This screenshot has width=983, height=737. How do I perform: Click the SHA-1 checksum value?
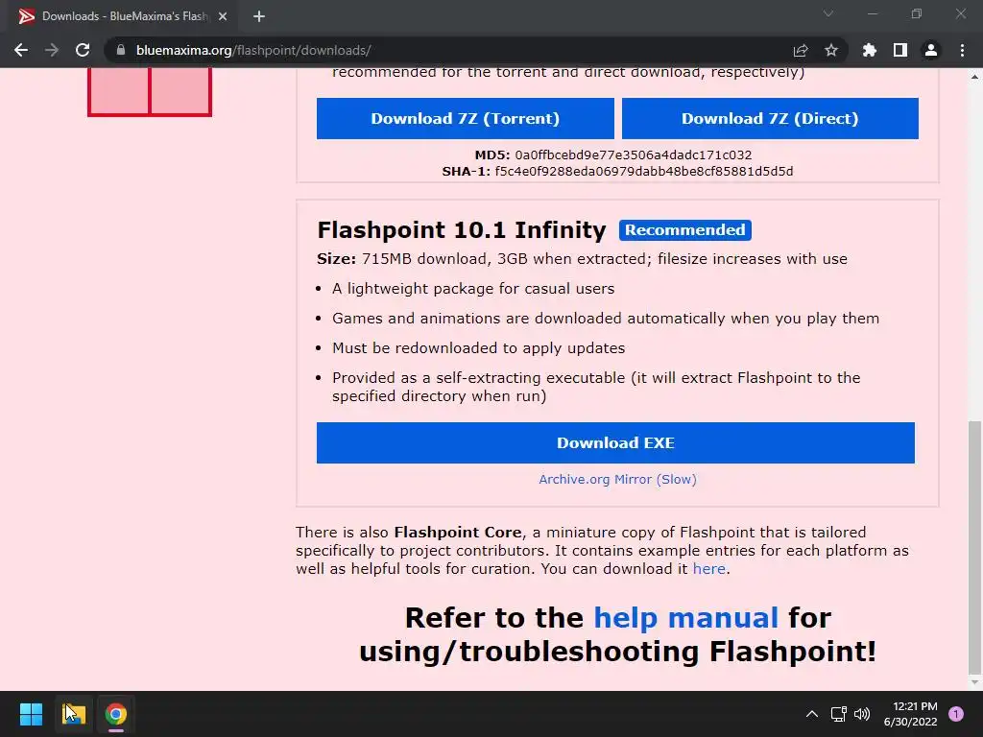(x=644, y=171)
